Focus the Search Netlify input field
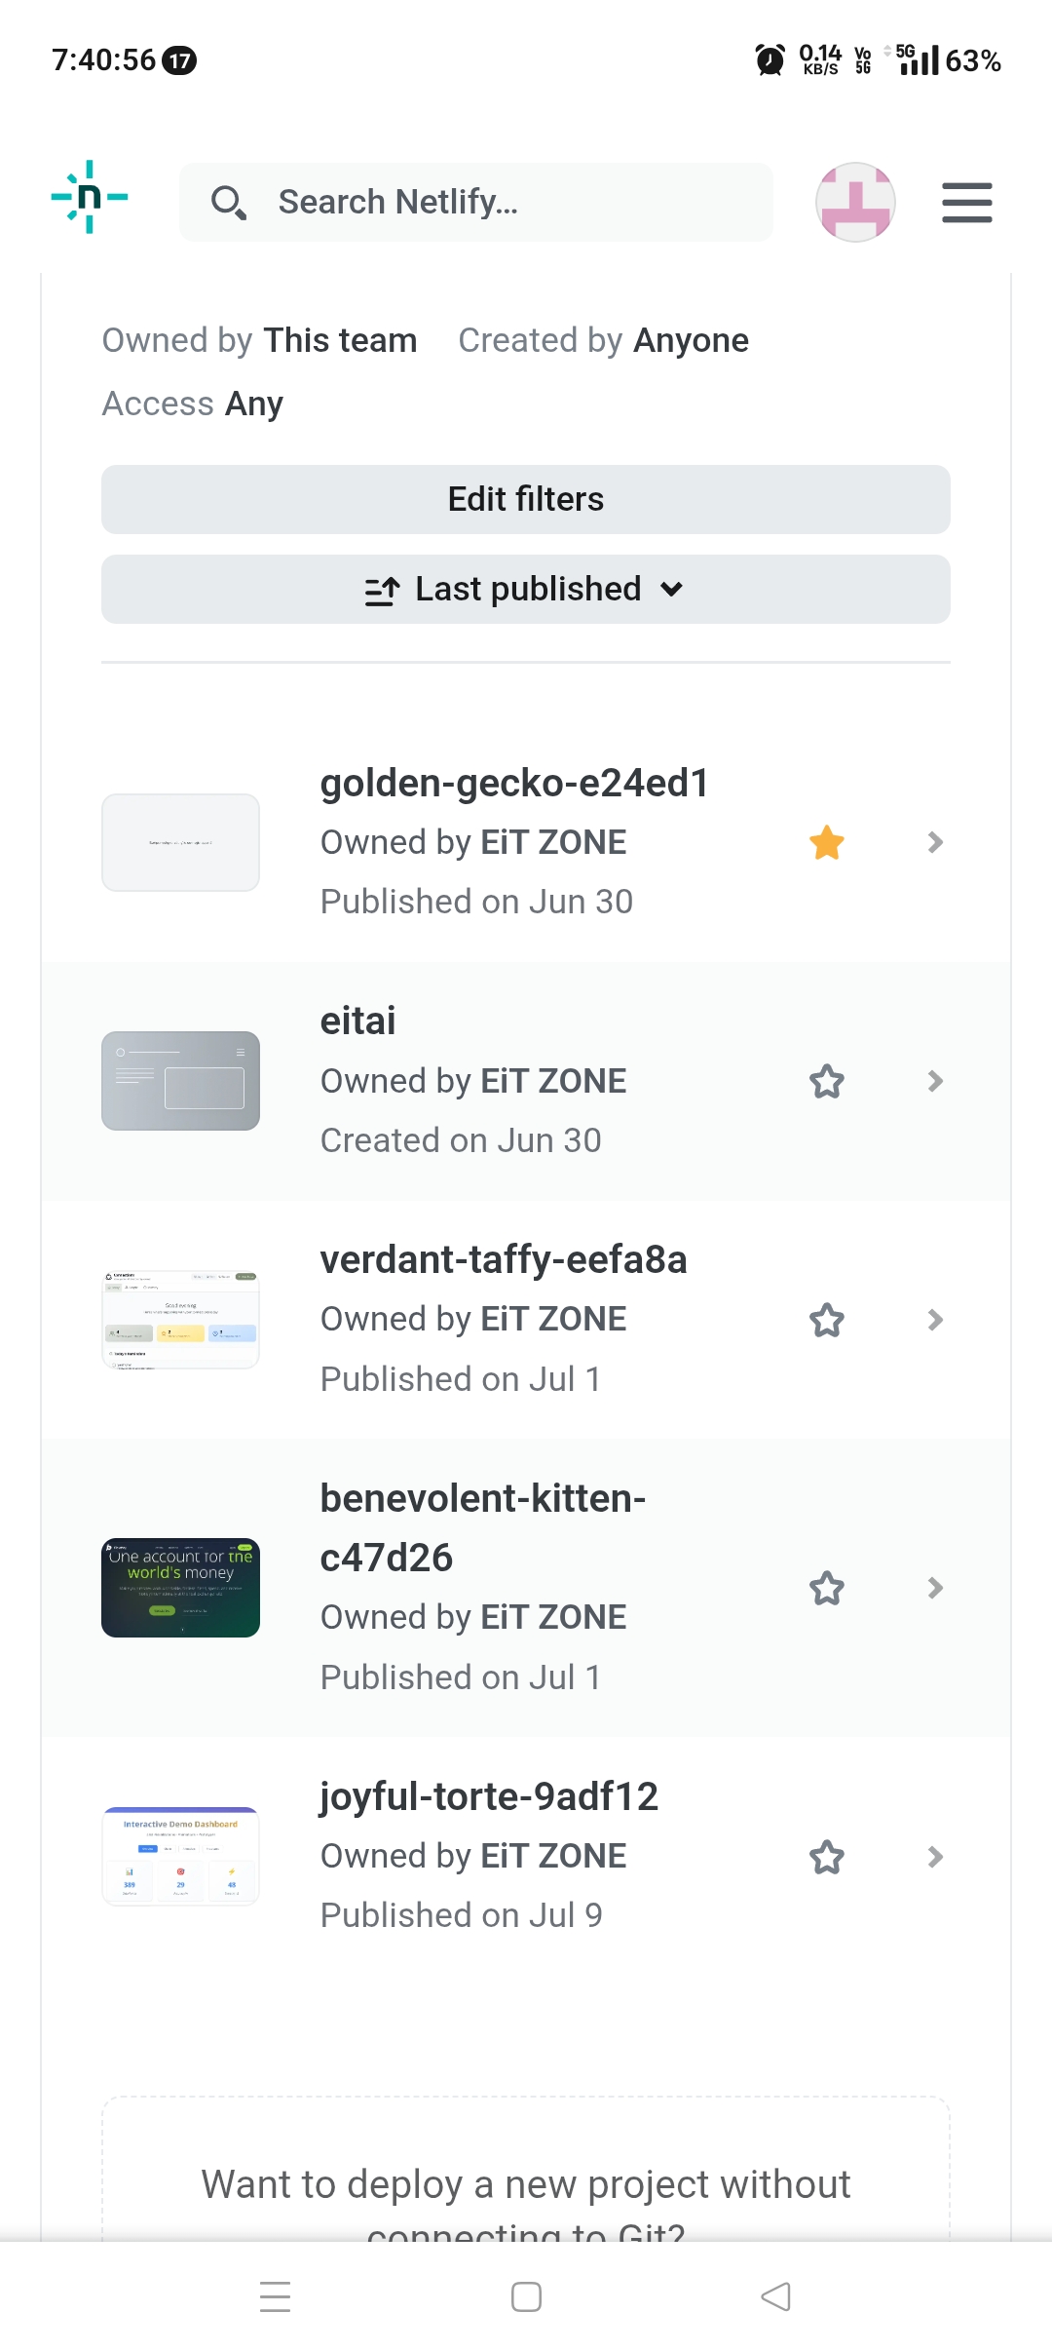1052x2351 pixels. (x=476, y=203)
